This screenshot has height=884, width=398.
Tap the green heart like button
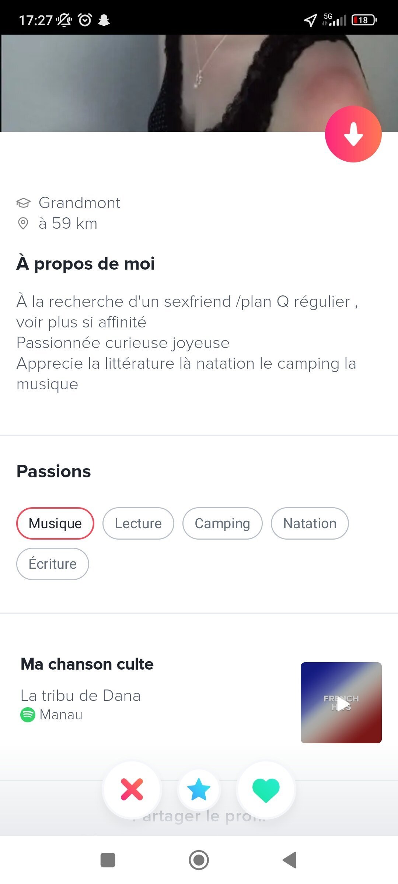(x=266, y=789)
